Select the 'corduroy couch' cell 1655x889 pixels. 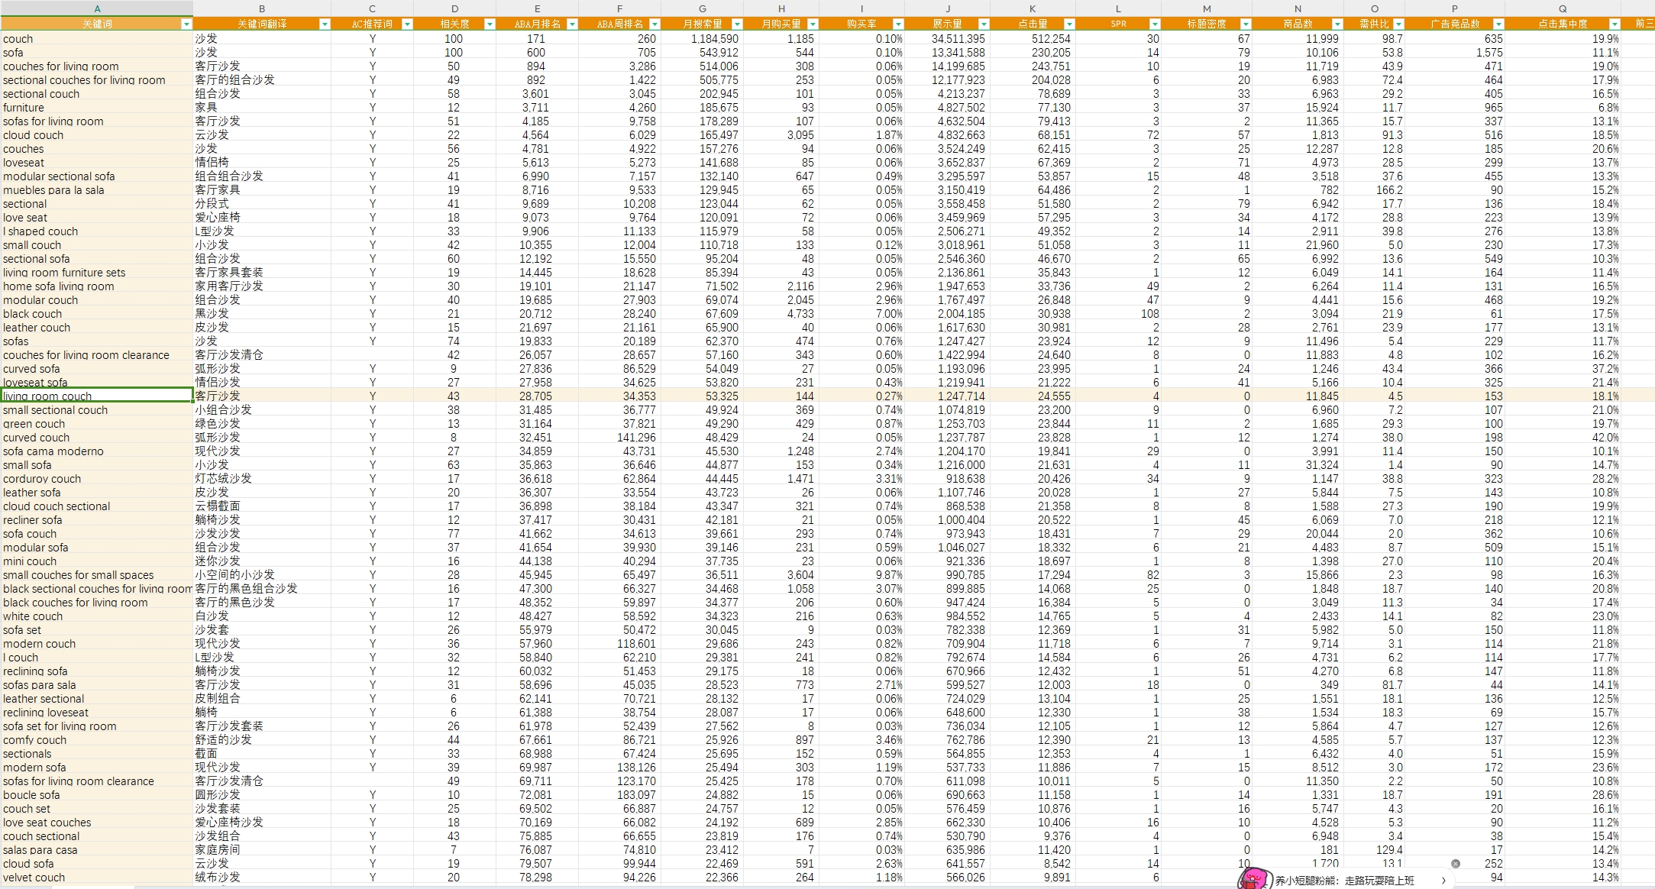(97, 478)
